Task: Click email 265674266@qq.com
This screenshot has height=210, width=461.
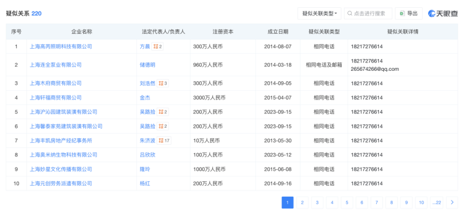Action: (x=375, y=69)
